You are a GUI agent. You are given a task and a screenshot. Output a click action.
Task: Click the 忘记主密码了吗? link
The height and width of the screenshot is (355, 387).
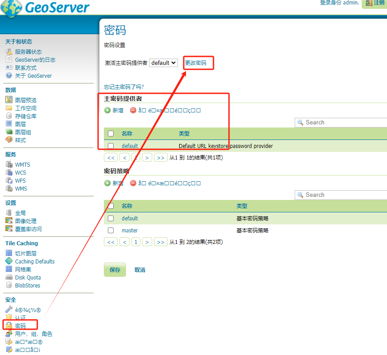coord(124,87)
